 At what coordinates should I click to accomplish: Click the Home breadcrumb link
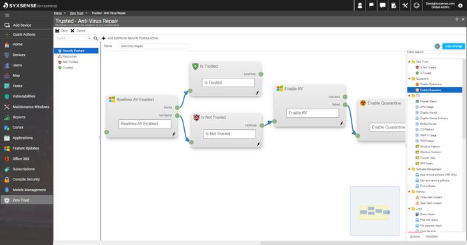(x=58, y=13)
